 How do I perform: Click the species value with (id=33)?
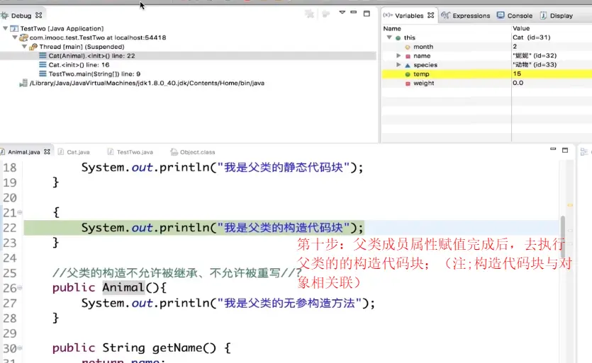point(535,64)
